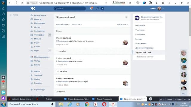Open the browser downloads arrow icon
Viewport: 191px width, 107px height.
click(x=156, y=3)
